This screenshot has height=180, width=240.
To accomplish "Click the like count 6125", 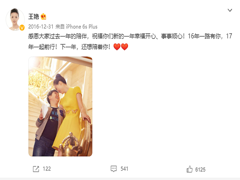I will pos(200,170).
